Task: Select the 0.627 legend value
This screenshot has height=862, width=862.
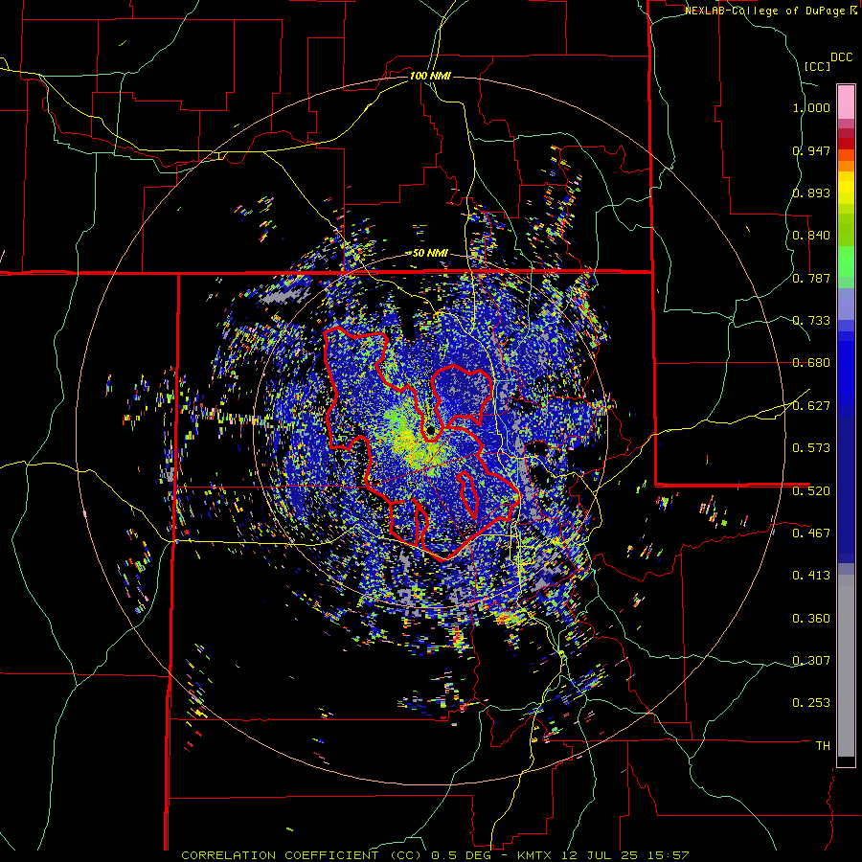Action: point(811,406)
